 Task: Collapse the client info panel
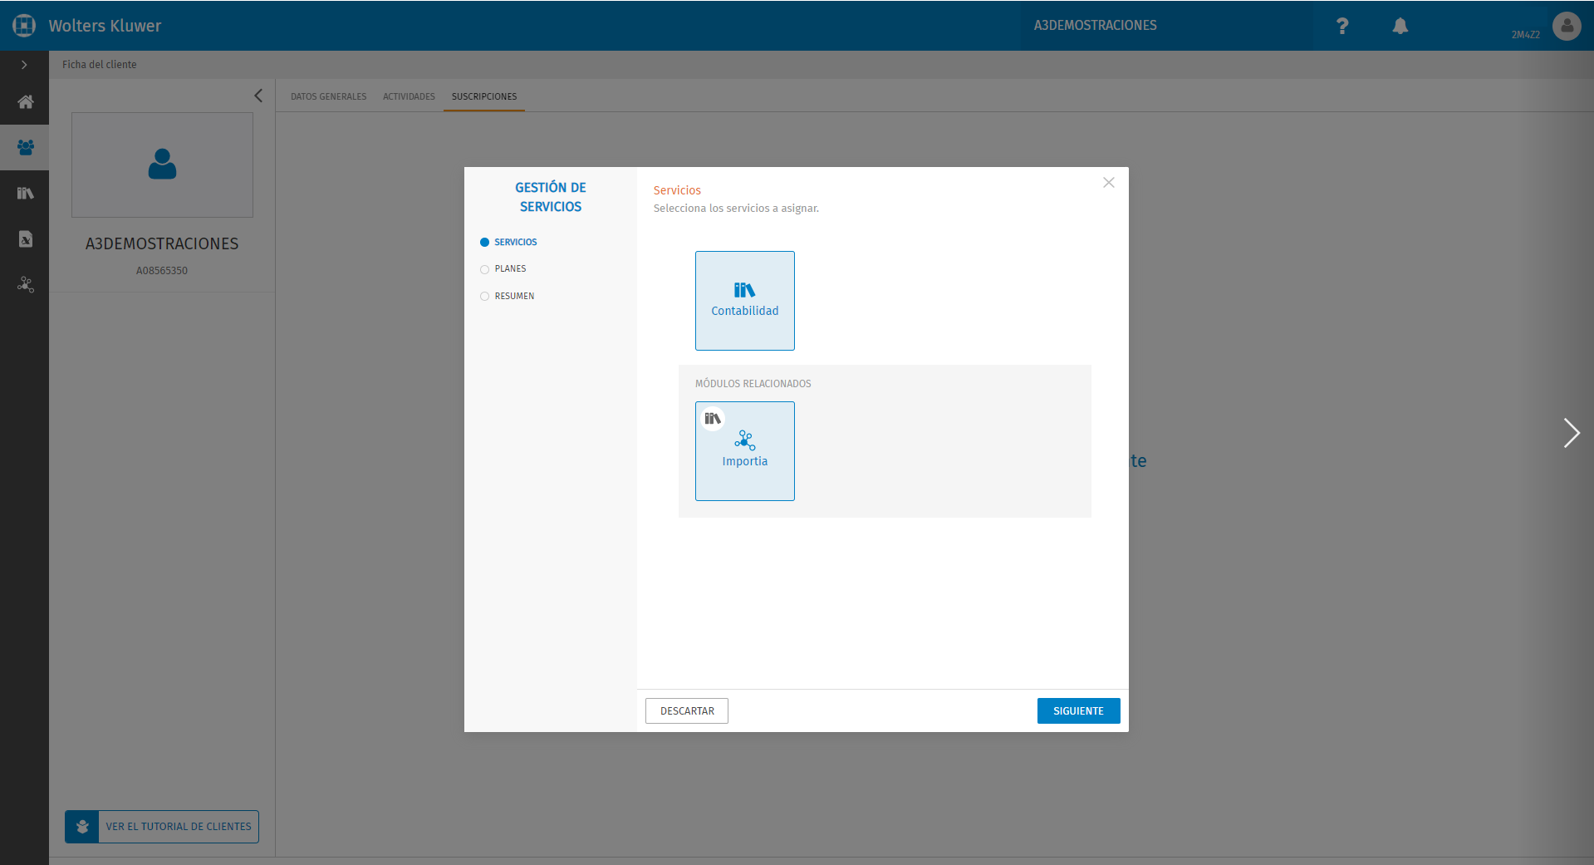coord(258,96)
